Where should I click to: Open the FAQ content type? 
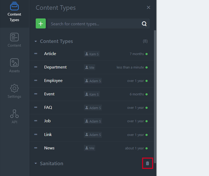click(48, 107)
